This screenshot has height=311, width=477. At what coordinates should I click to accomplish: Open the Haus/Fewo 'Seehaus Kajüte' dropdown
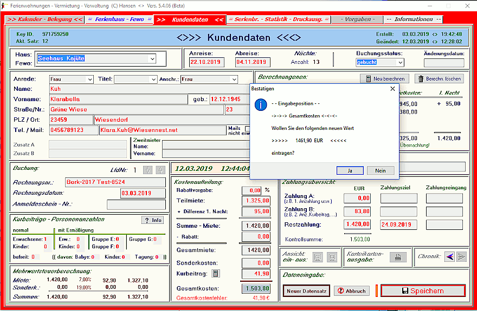[152, 58]
